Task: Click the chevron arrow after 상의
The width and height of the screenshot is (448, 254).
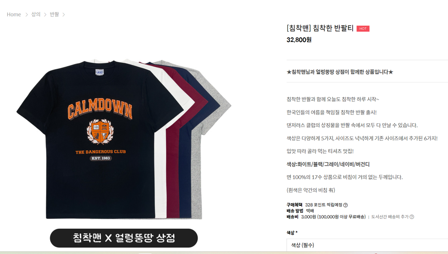Action: (x=45, y=15)
